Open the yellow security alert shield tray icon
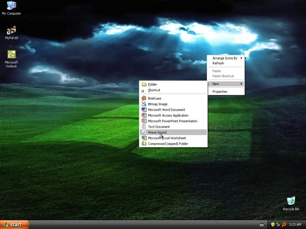Screen dimensions: 306x229 273,225
